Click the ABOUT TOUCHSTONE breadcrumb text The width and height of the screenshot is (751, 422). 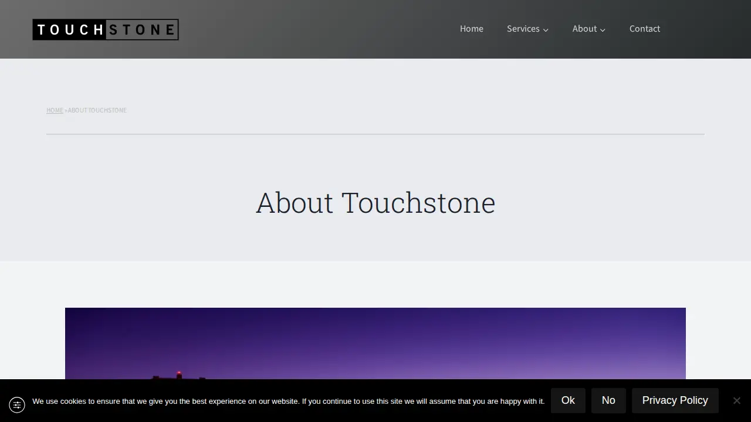pyautogui.click(x=97, y=110)
